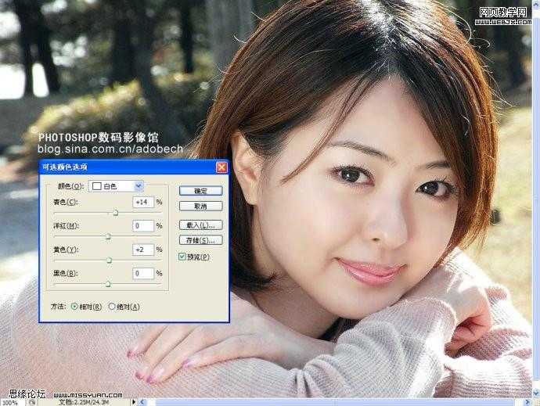The width and height of the screenshot is (540, 406).
Task: Click the vertical scrollbar down arrow
Action: click(x=536, y=393)
